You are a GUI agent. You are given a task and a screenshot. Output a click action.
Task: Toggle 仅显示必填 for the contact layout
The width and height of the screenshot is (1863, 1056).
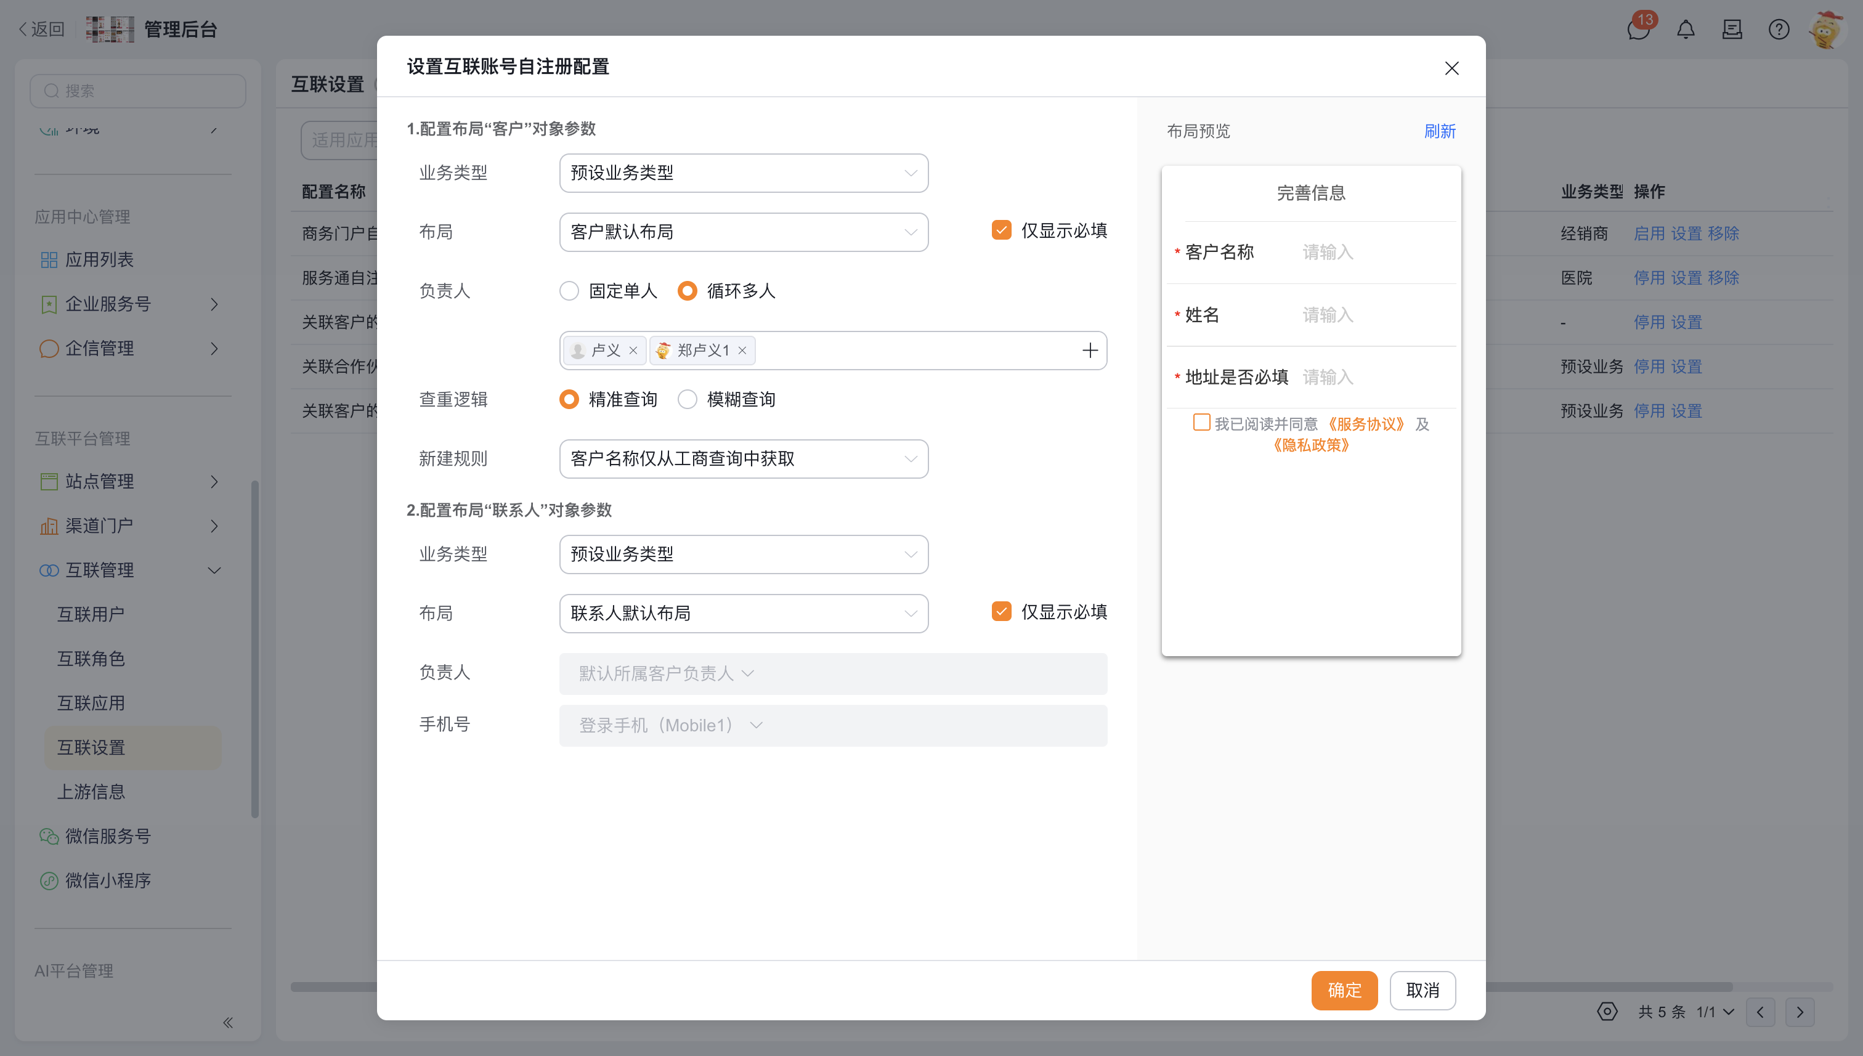[1000, 611]
